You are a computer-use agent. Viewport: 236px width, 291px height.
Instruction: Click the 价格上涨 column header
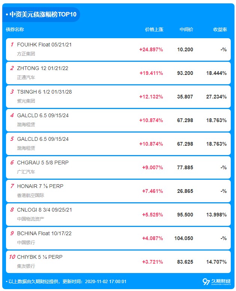[154, 29]
